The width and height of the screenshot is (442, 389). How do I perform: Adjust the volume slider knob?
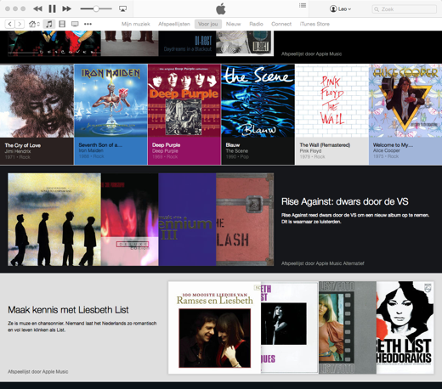[96, 8]
